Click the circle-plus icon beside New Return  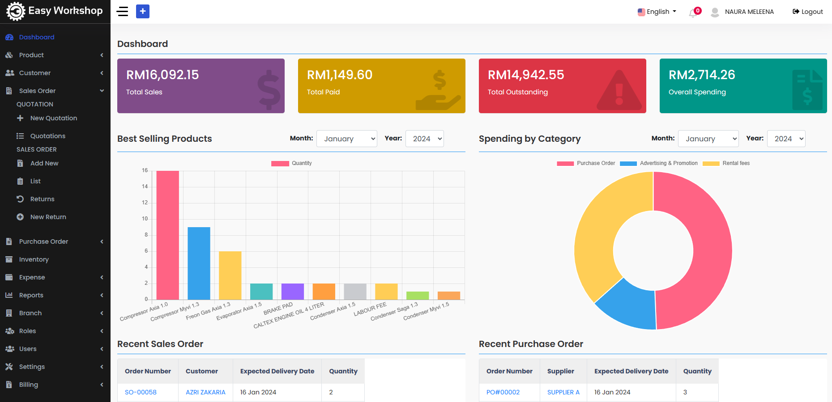pos(20,217)
